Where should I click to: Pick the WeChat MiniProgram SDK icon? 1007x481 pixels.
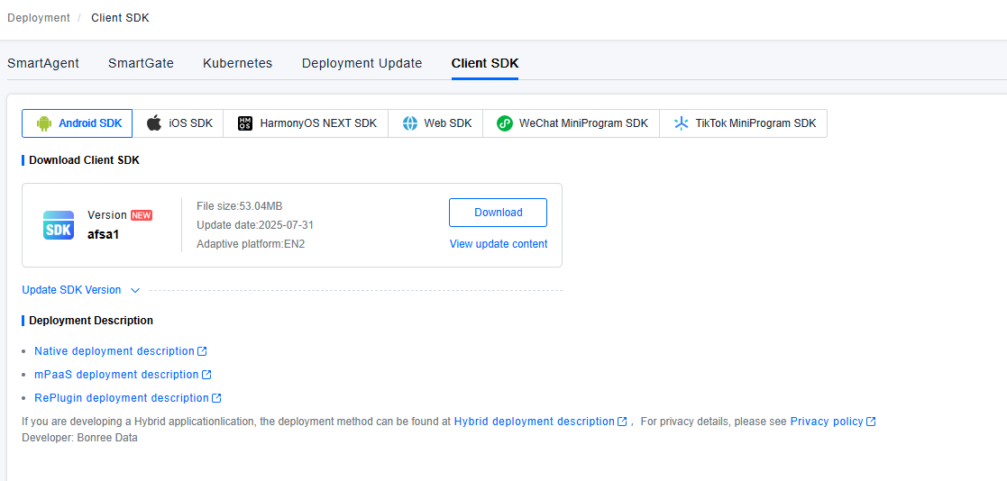(x=505, y=123)
